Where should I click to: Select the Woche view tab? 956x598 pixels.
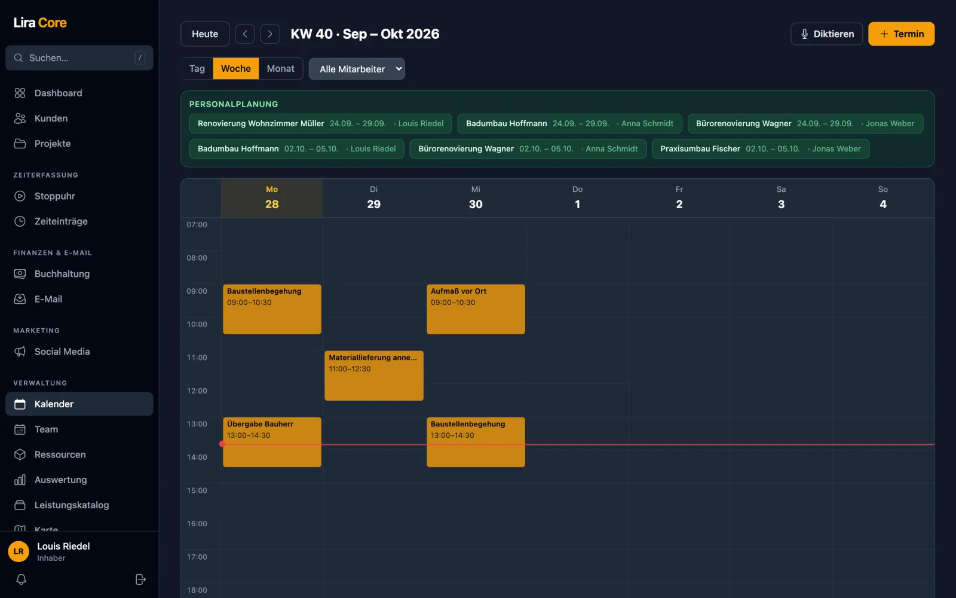(x=236, y=69)
